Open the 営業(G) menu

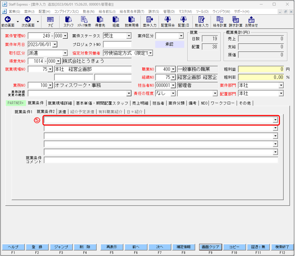pyautogui.click(x=14, y=11)
